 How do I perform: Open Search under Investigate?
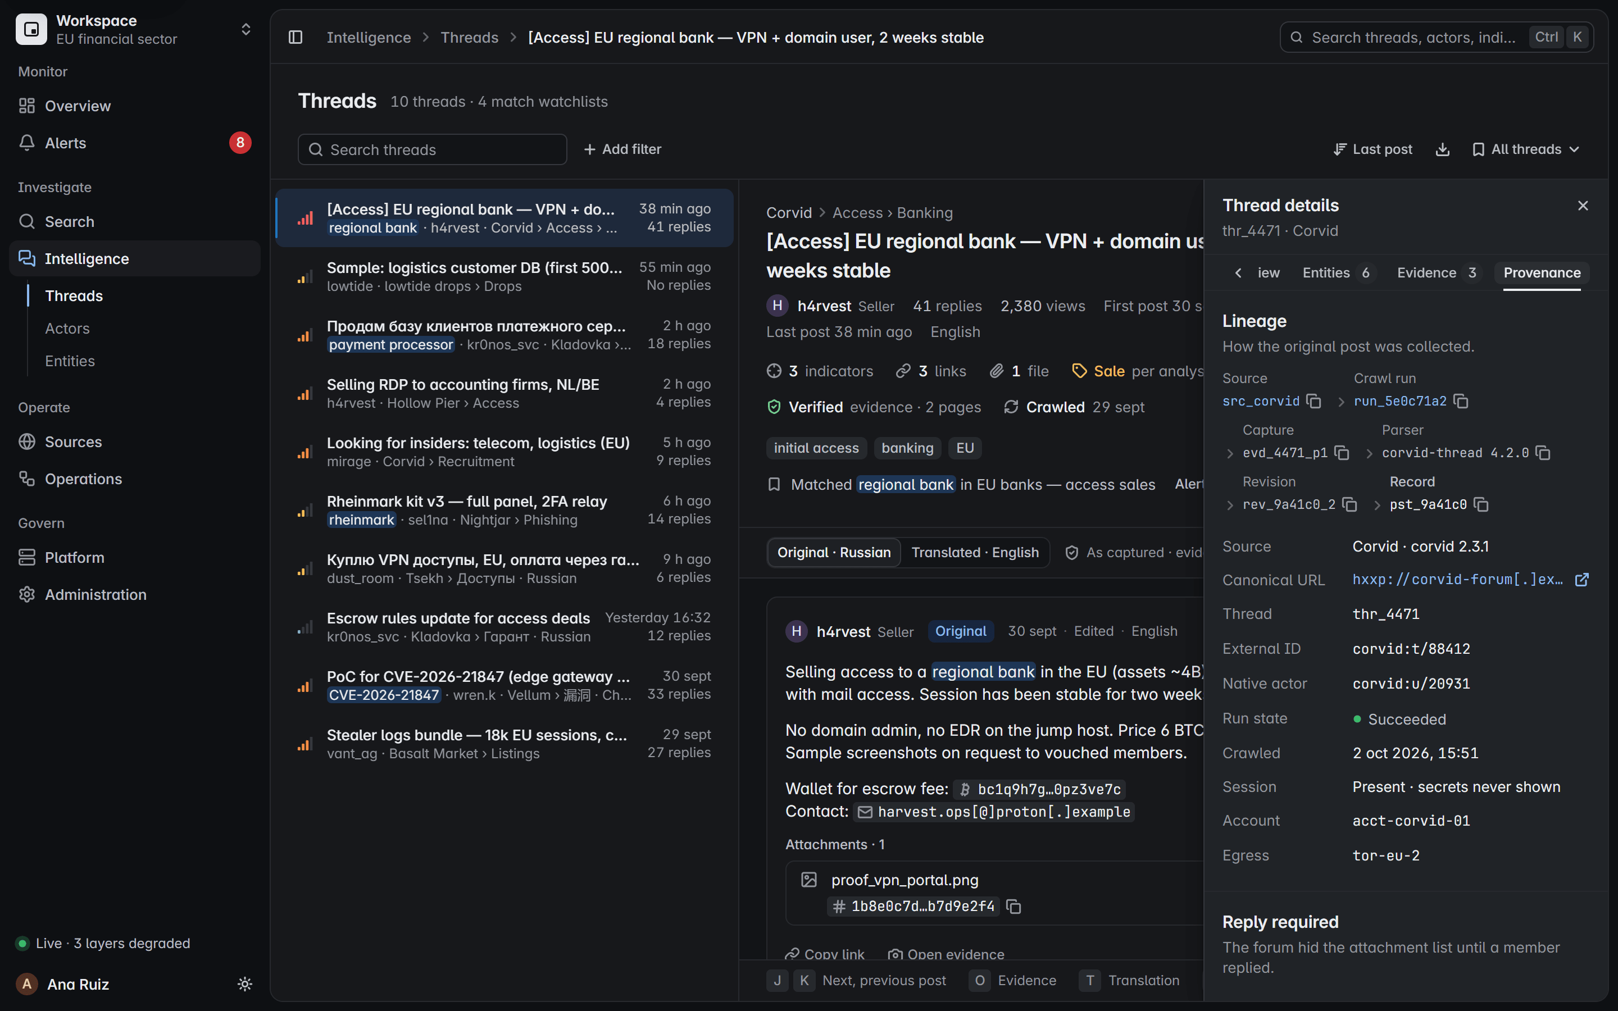(x=134, y=221)
